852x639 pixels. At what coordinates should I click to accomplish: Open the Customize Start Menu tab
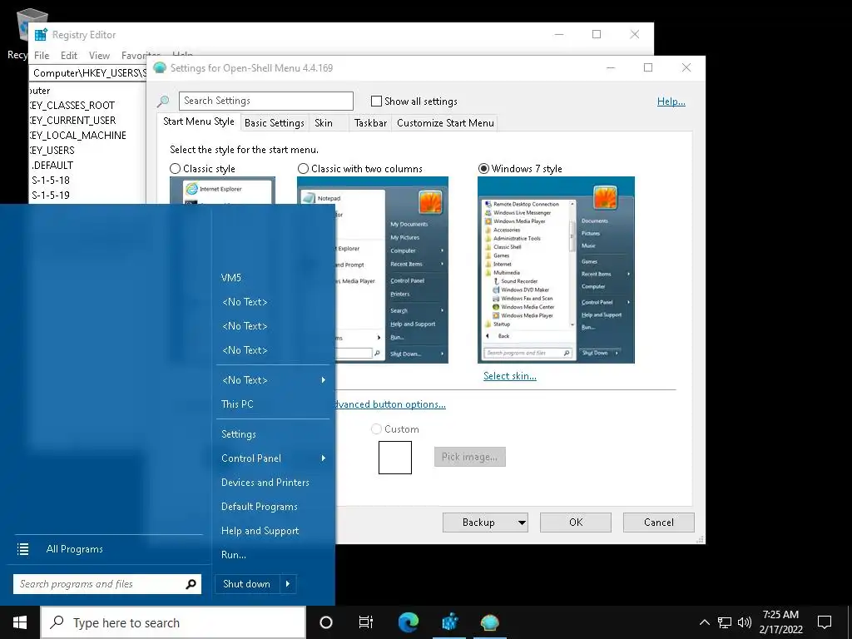[x=446, y=123]
